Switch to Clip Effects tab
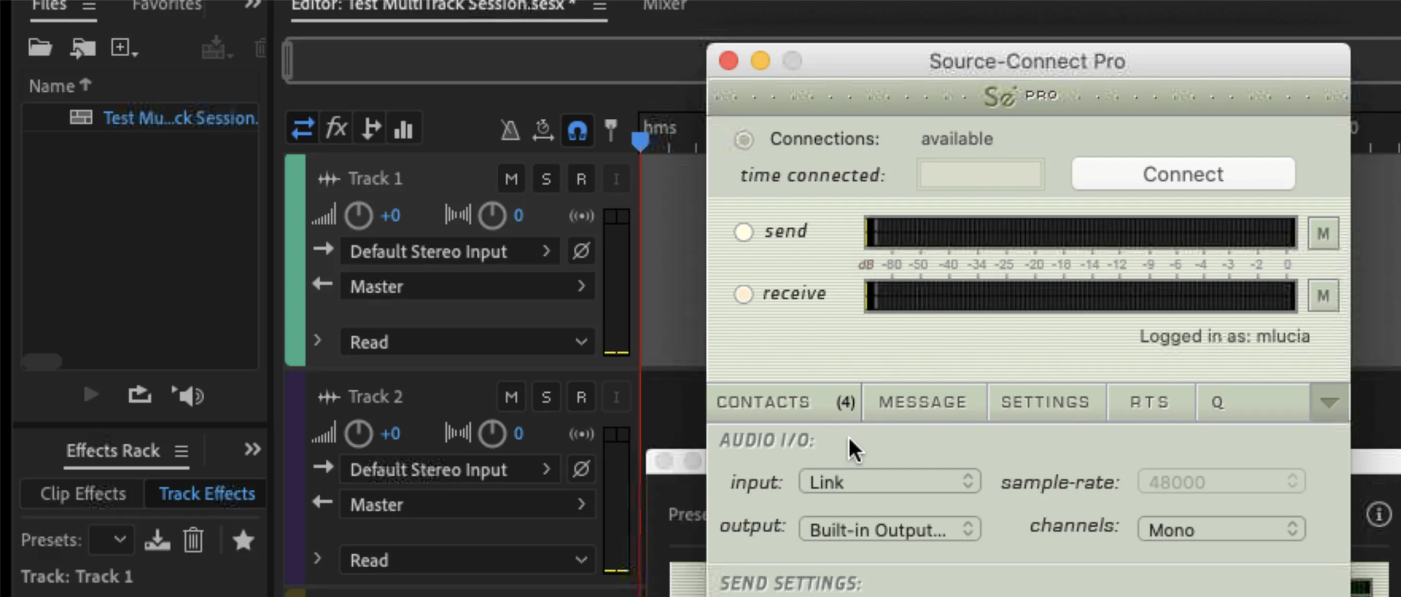Viewport: 1401px width, 597px height. point(83,494)
